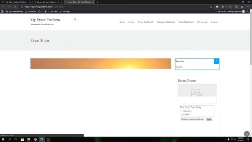Screen dimensions: 252x142
Task: Open the updates counter in admin bar
Action: pyautogui.click(x=40, y=11)
